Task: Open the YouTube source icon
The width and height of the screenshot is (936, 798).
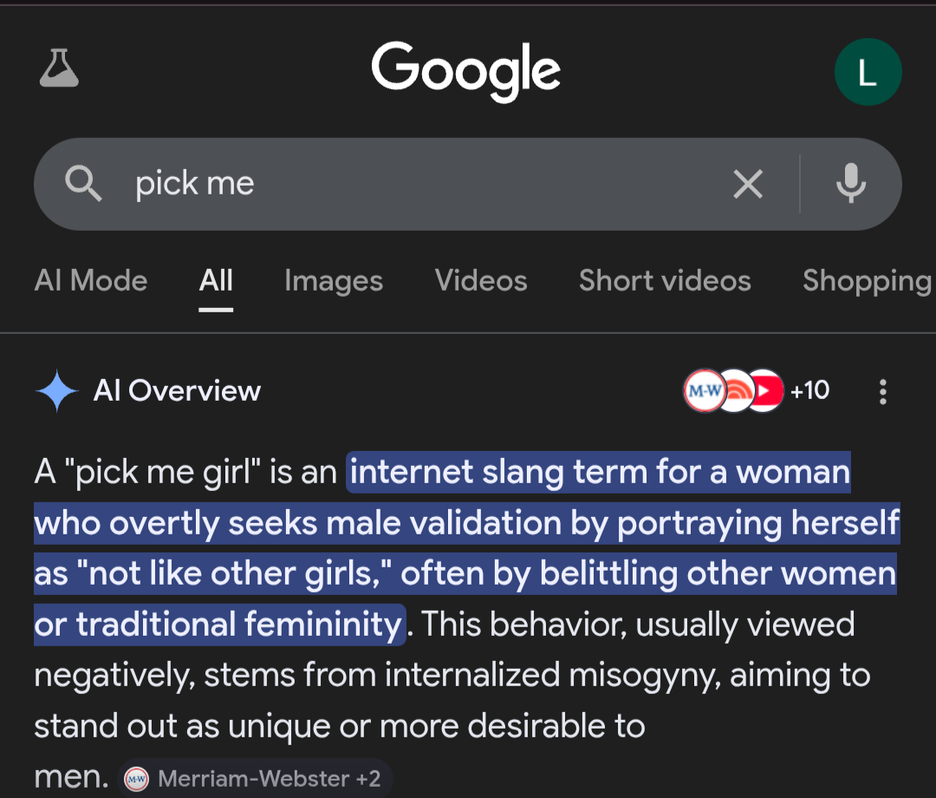Action: click(765, 391)
